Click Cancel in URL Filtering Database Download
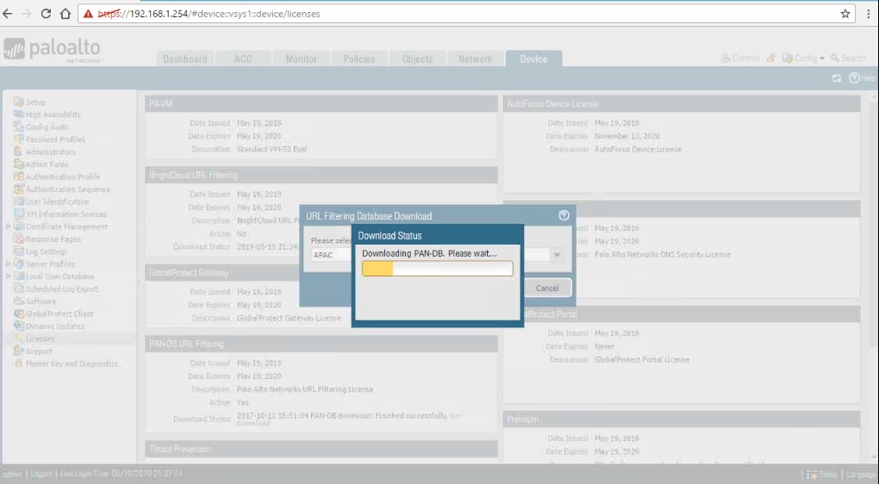Viewport: 879px width, 484px height. click(547, 288)
